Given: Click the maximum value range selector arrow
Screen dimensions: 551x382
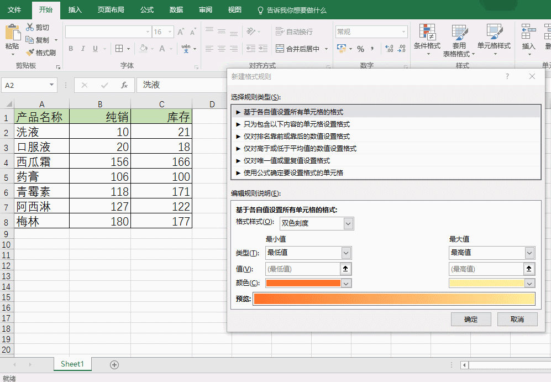Looking at the screenshot, I should click(529, 269).
